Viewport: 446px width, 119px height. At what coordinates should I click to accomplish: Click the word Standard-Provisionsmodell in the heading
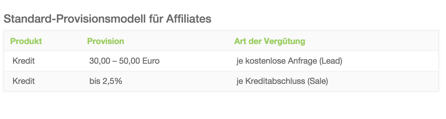pyautogui.click(x=74, y=19)
